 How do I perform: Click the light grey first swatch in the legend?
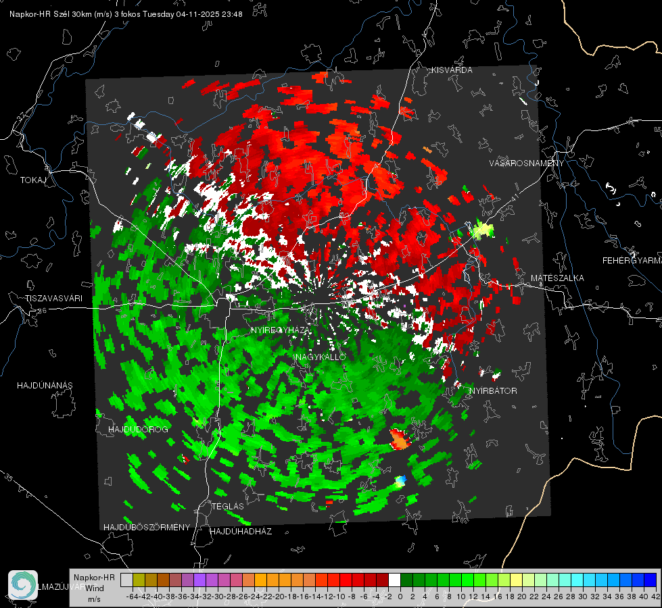point(126,580)
